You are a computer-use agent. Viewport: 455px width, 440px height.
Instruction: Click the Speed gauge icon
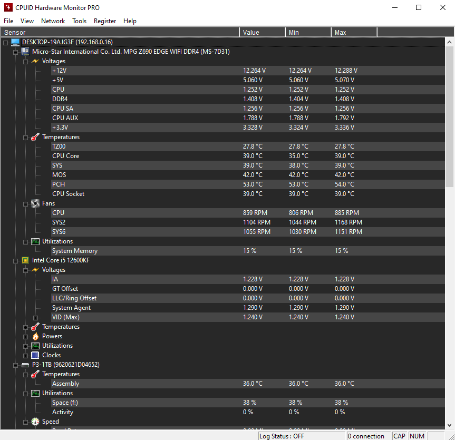pyautogui.click(x=35, y=422)
